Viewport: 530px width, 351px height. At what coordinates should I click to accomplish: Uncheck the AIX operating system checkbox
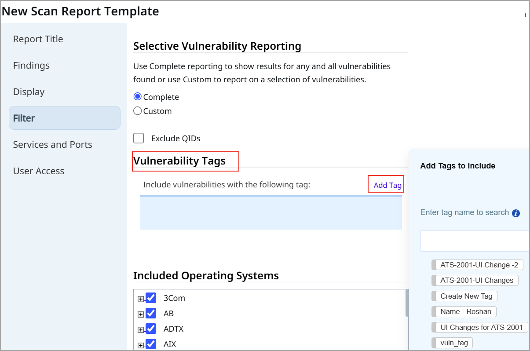pos(151,344)
